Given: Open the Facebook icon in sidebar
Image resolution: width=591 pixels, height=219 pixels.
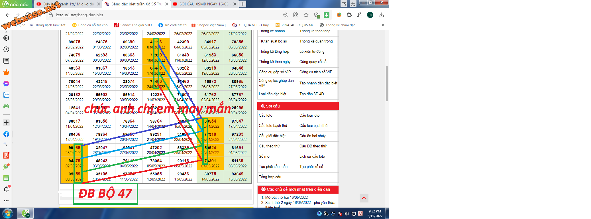Looking at the screenshot, I should (x=6, y=134).
